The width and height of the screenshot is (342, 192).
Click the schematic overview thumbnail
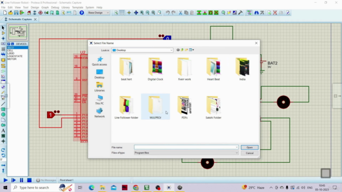pyautogui.click(x=18, y=33)
